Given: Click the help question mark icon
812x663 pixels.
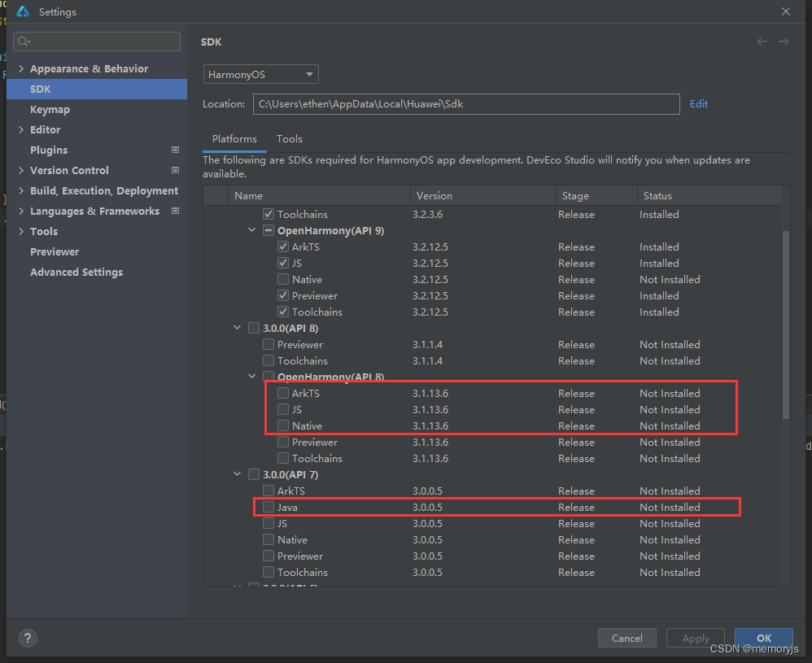Looking at the screenshot, I should (28, 638).
